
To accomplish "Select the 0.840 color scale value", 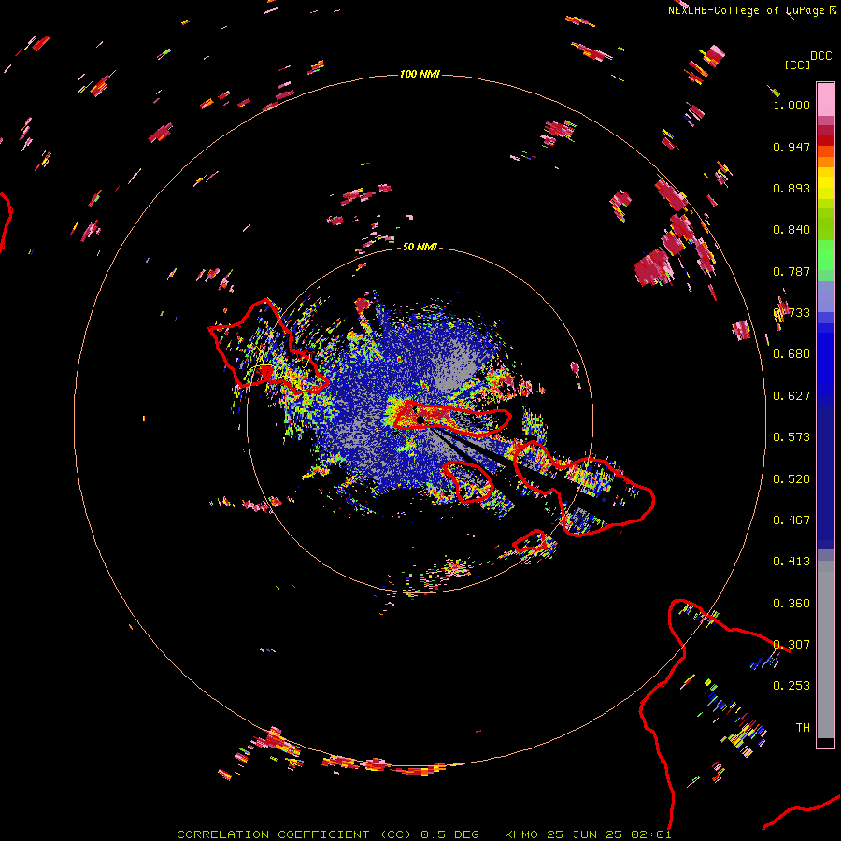I will click(x=791, y=230).
